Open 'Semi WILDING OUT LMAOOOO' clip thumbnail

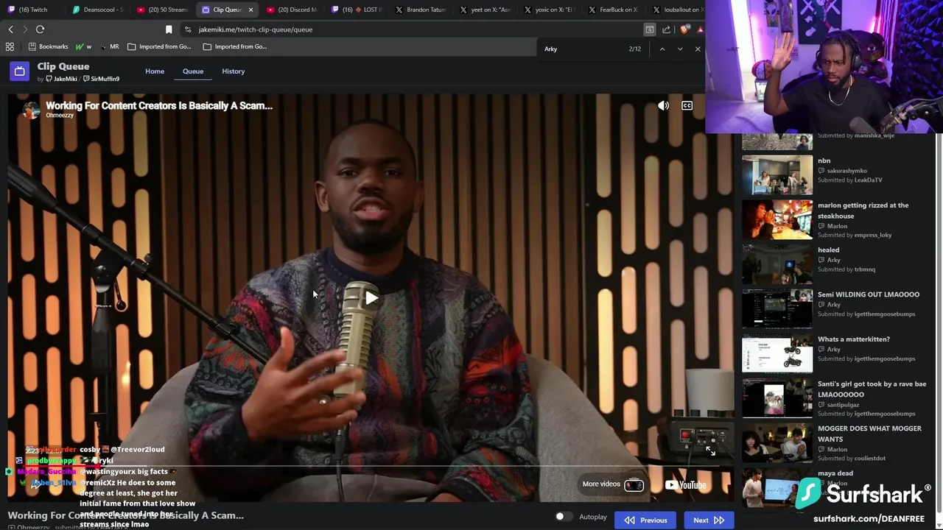[777, 308]
